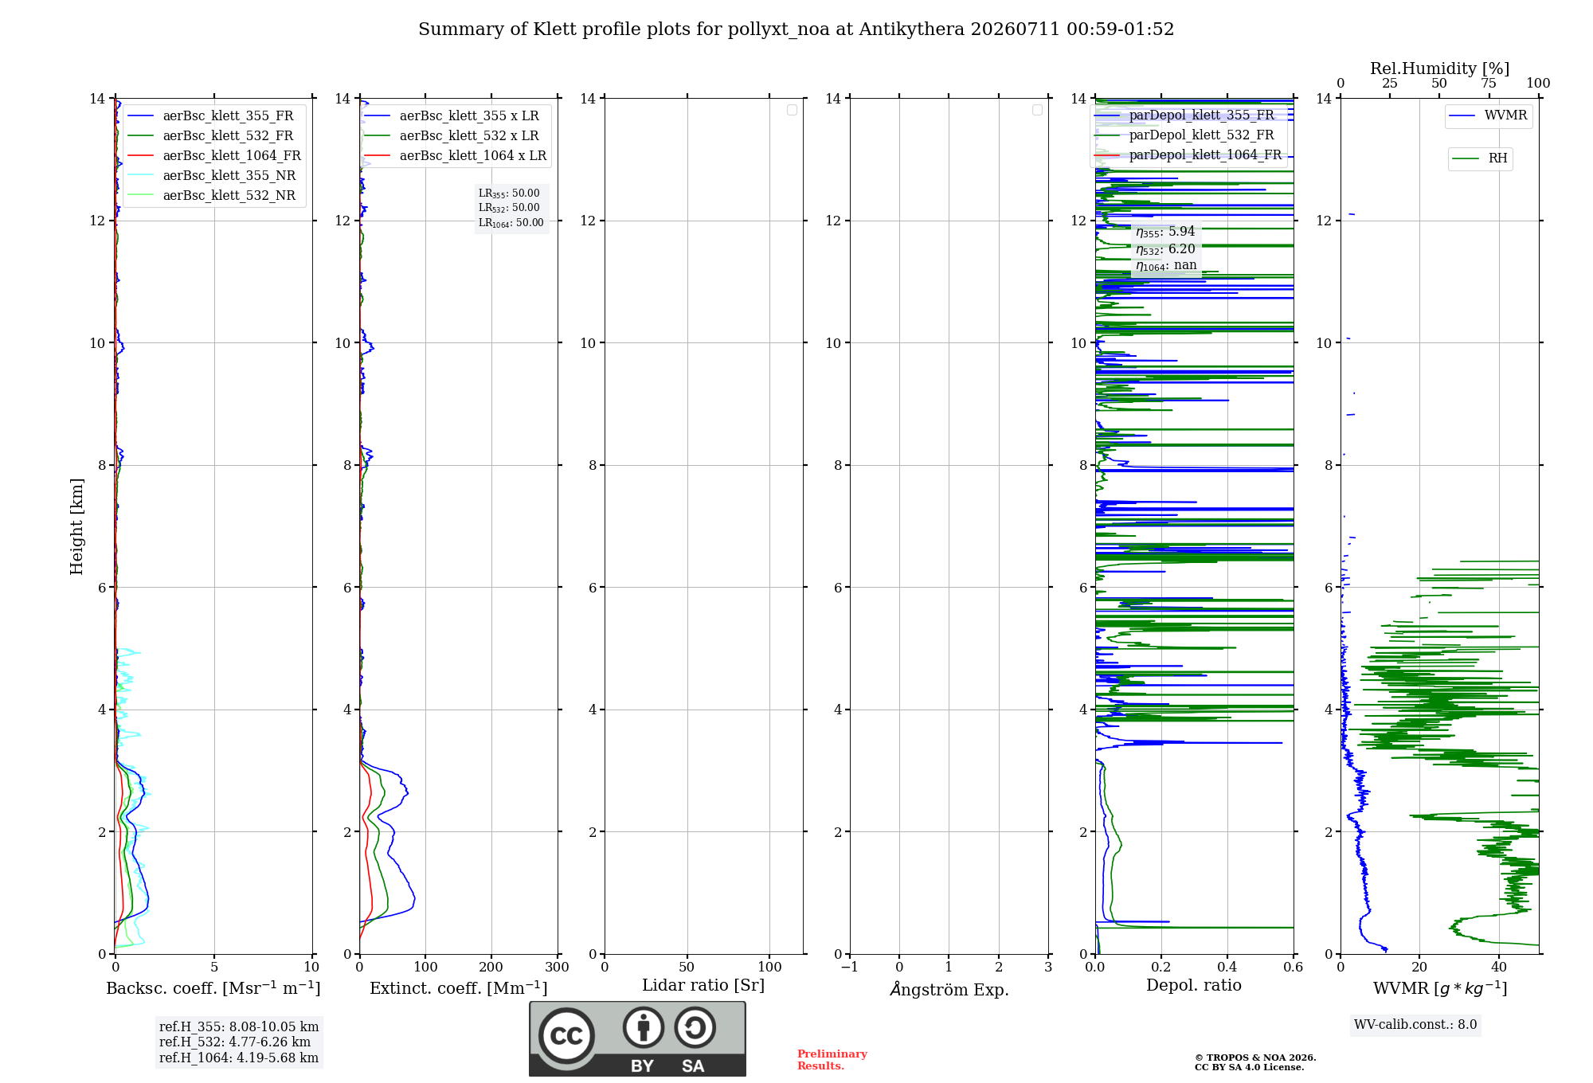Click the green RH legend line marker
1593x1083 pixels.
(1466, 158)
